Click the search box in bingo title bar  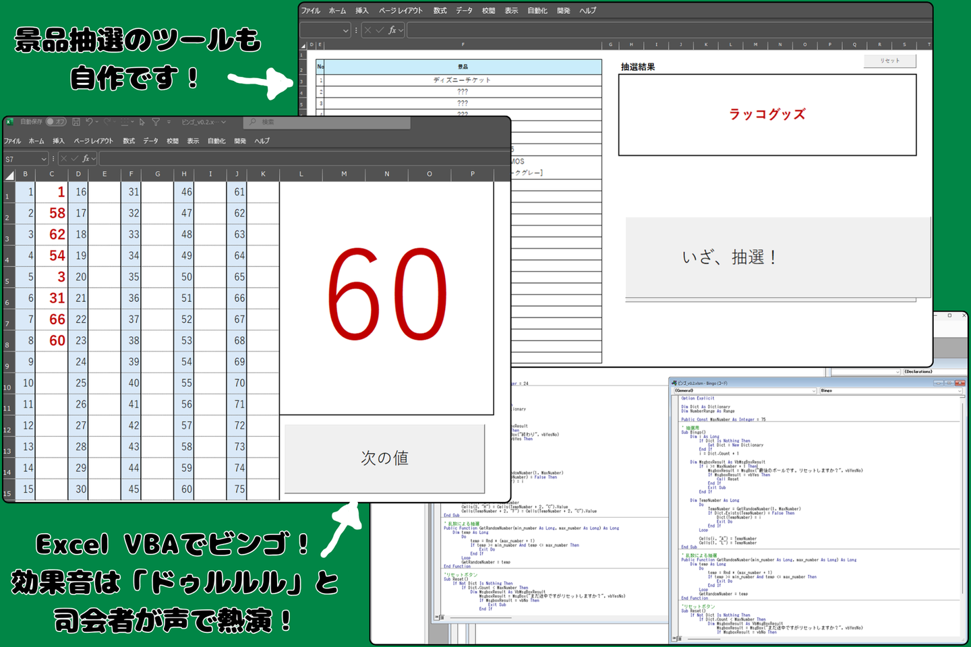327,122
